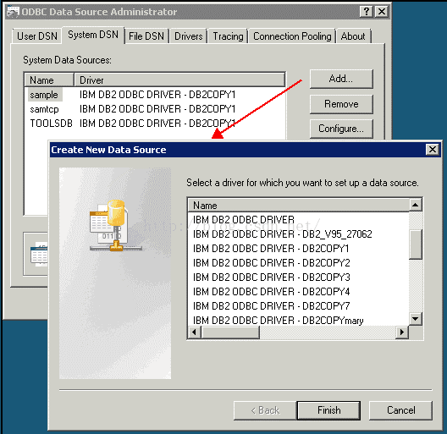Click the Add... button
Image resolution: width=447 pixels, height=434 pixels.
[341, 79]
